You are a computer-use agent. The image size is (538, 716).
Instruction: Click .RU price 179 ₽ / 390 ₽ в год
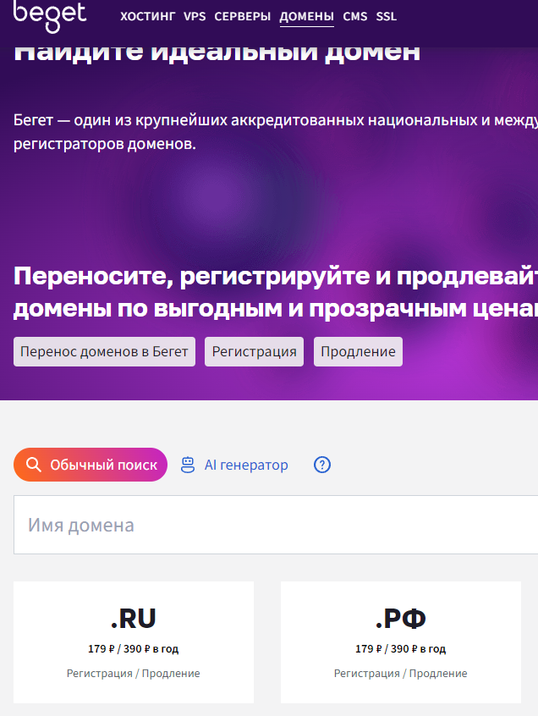click(134, 649)
